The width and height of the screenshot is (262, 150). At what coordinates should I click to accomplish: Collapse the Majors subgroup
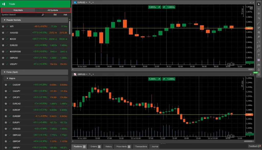7,78
